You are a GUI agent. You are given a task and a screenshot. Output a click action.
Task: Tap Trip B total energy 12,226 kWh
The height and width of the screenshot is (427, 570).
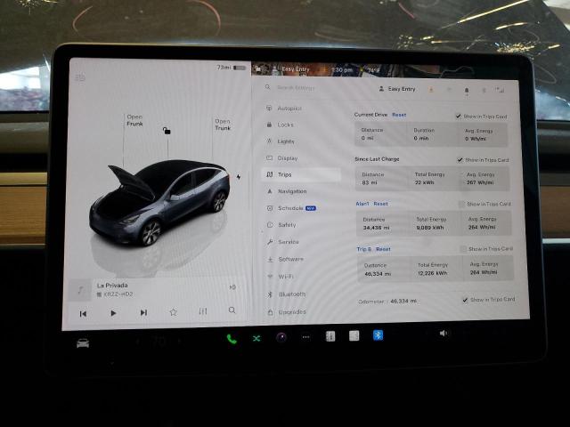[x=433, y=273]
